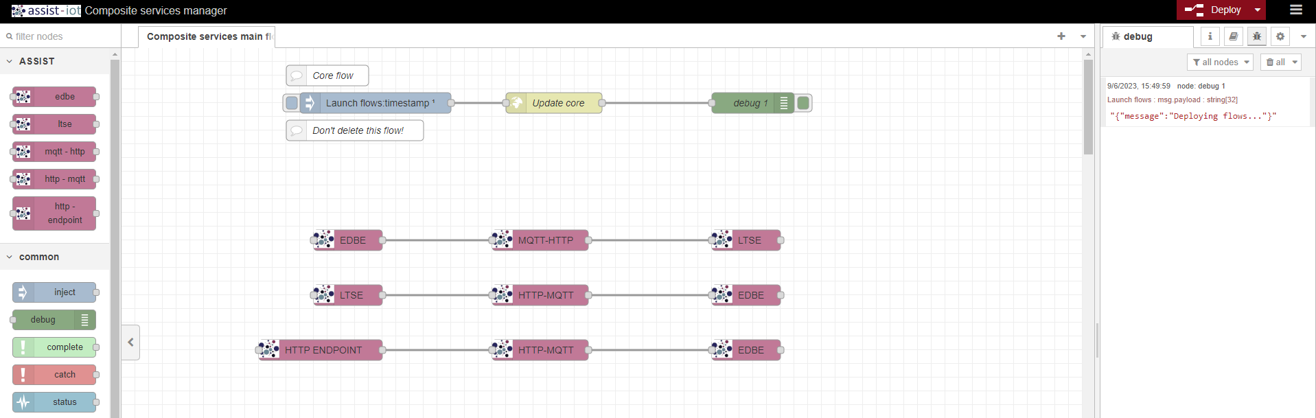Open the all nodes filter dropdown
The height and width of the screenshot is (418, 1316).
pos(1220,62)
